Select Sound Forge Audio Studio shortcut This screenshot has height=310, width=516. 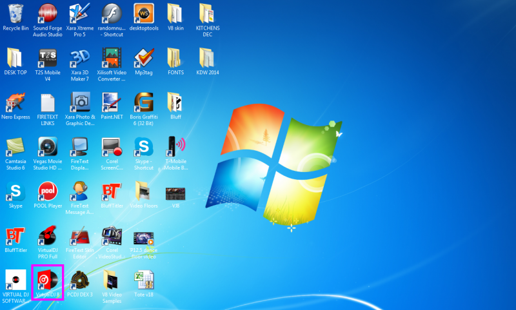point(48,14)
